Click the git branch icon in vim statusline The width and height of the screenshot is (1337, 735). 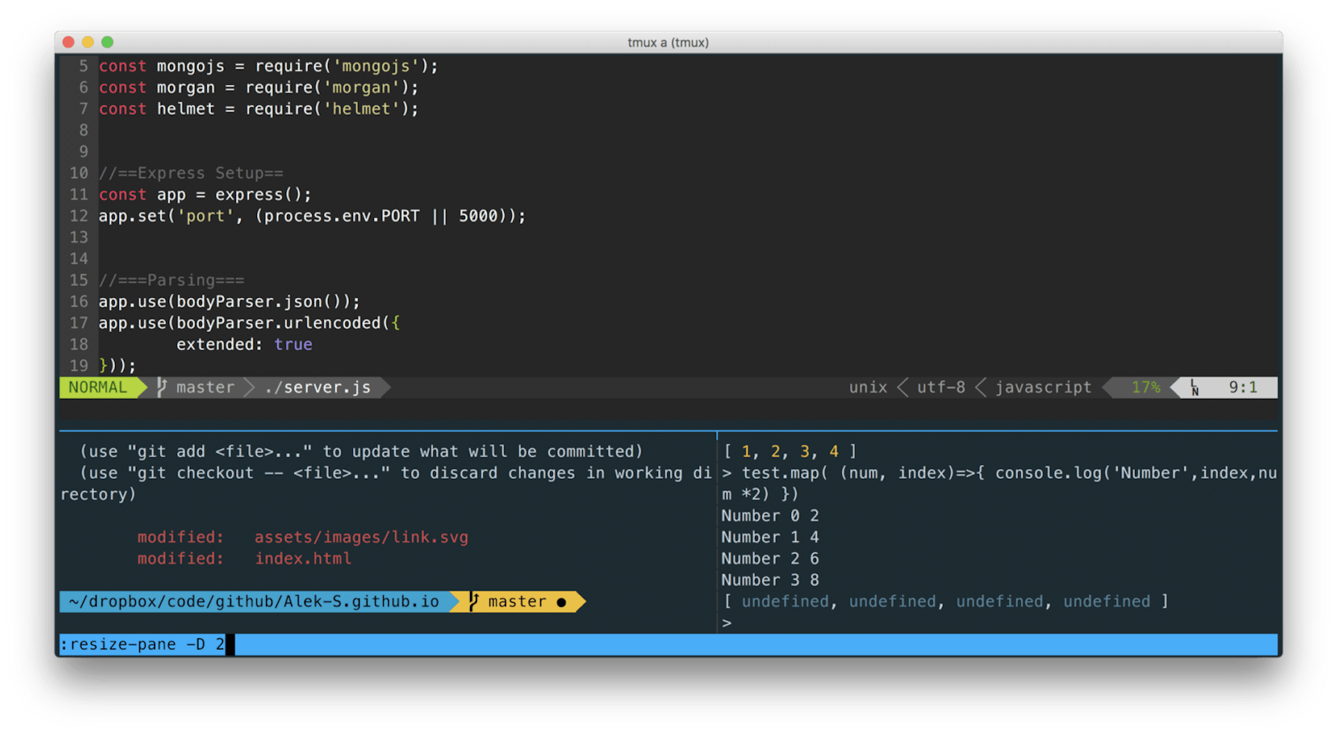[x=162, y=388]
